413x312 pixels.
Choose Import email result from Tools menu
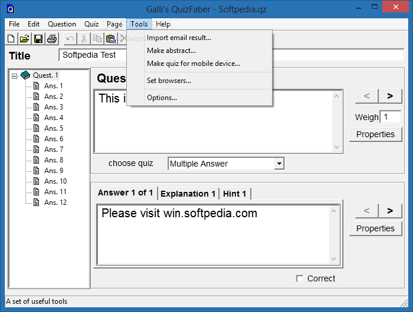199,38
